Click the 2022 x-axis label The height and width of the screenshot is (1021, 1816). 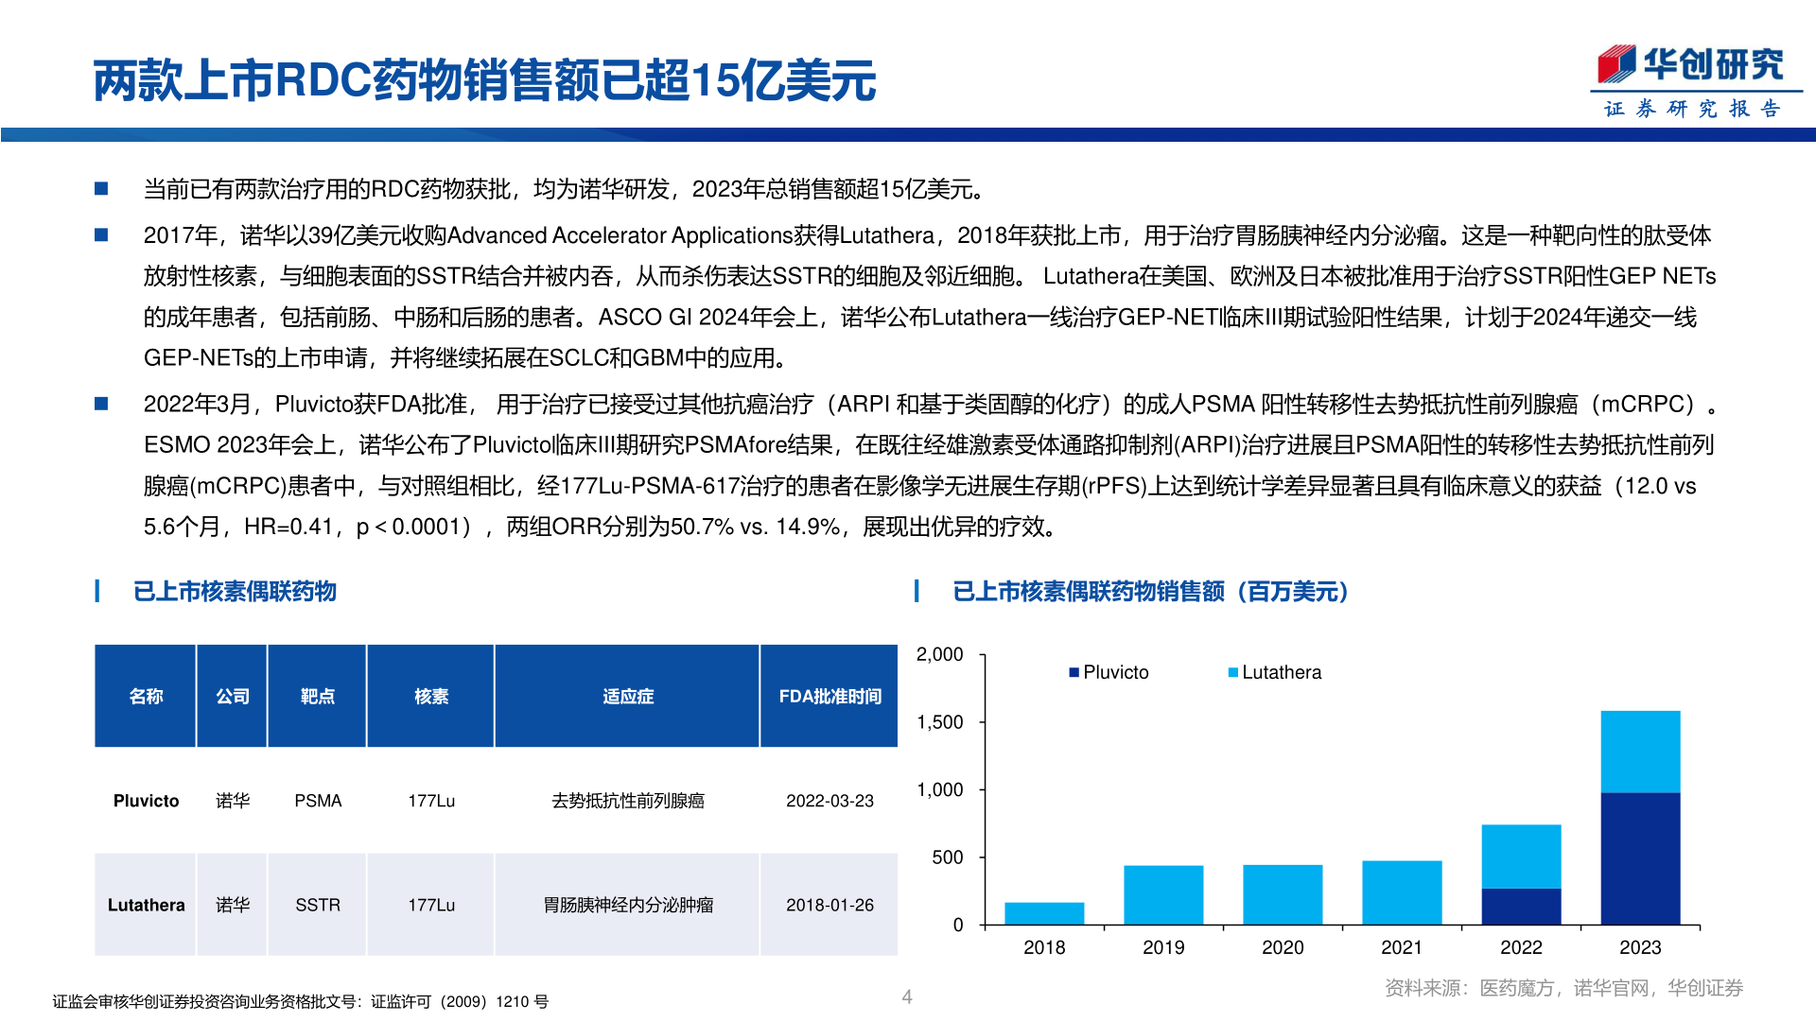pyautogui.click(x=1521, y=947)
